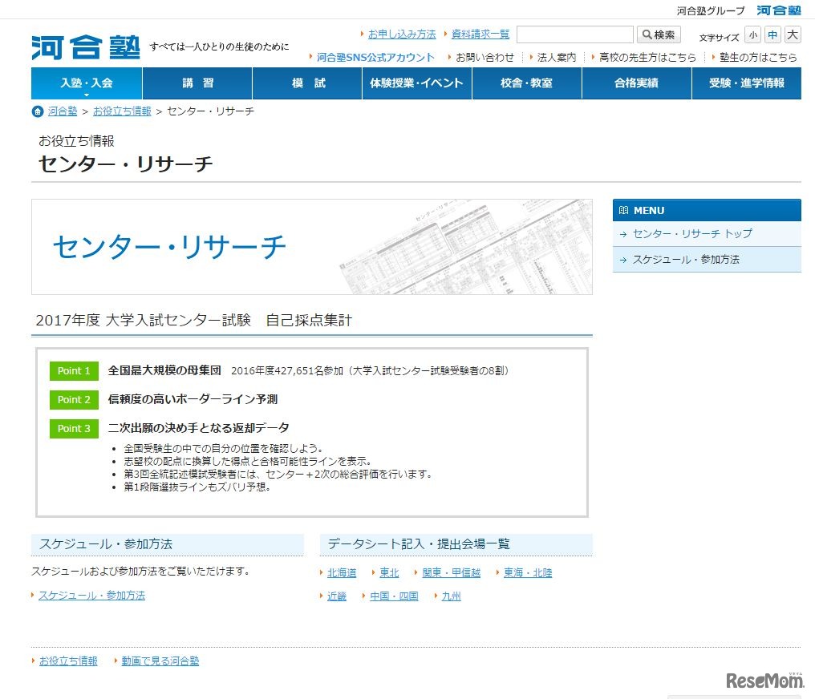Set font size to 中
This screenshot has height=699, width=815.
[772, 35]
